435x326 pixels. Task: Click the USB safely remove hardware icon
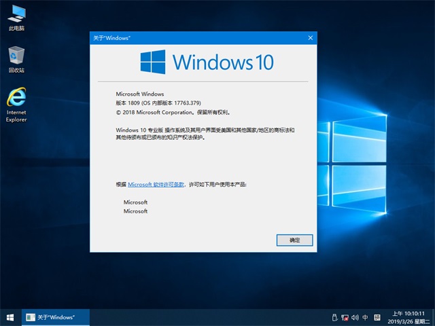334,317
